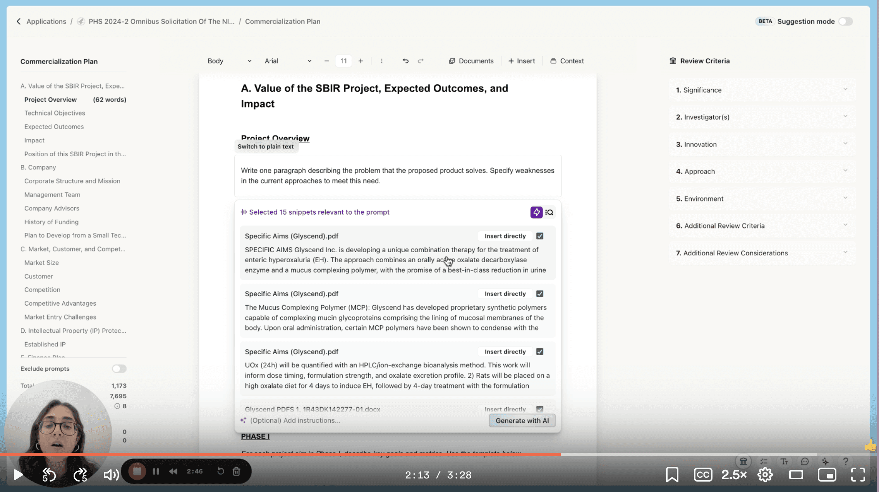
Task: Expand the Significance review criteria section
Action: [x=845, y=89]
